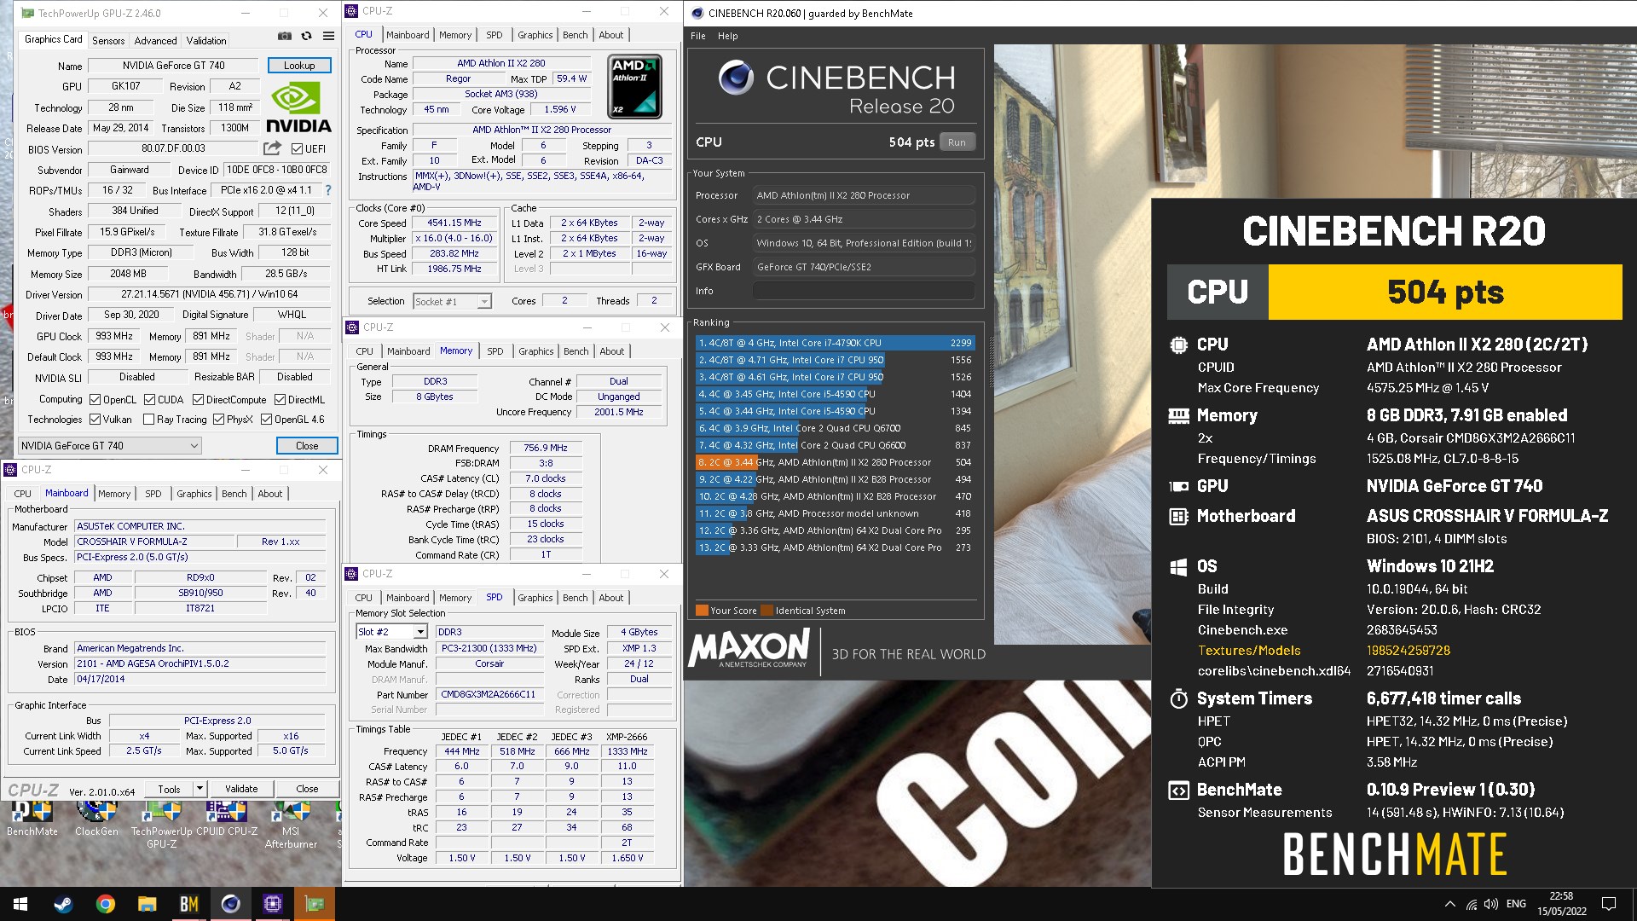
Task: Open notification center icon
Action: pos(1609,904)
